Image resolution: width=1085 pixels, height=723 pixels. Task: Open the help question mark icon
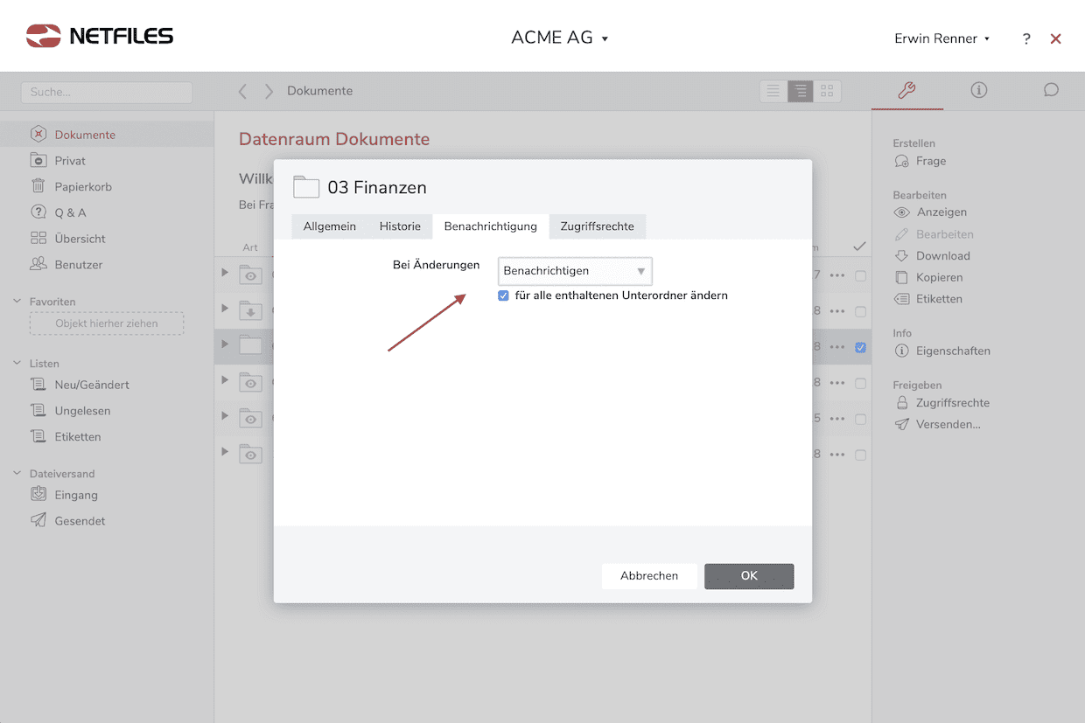(x=1026, y=38)
